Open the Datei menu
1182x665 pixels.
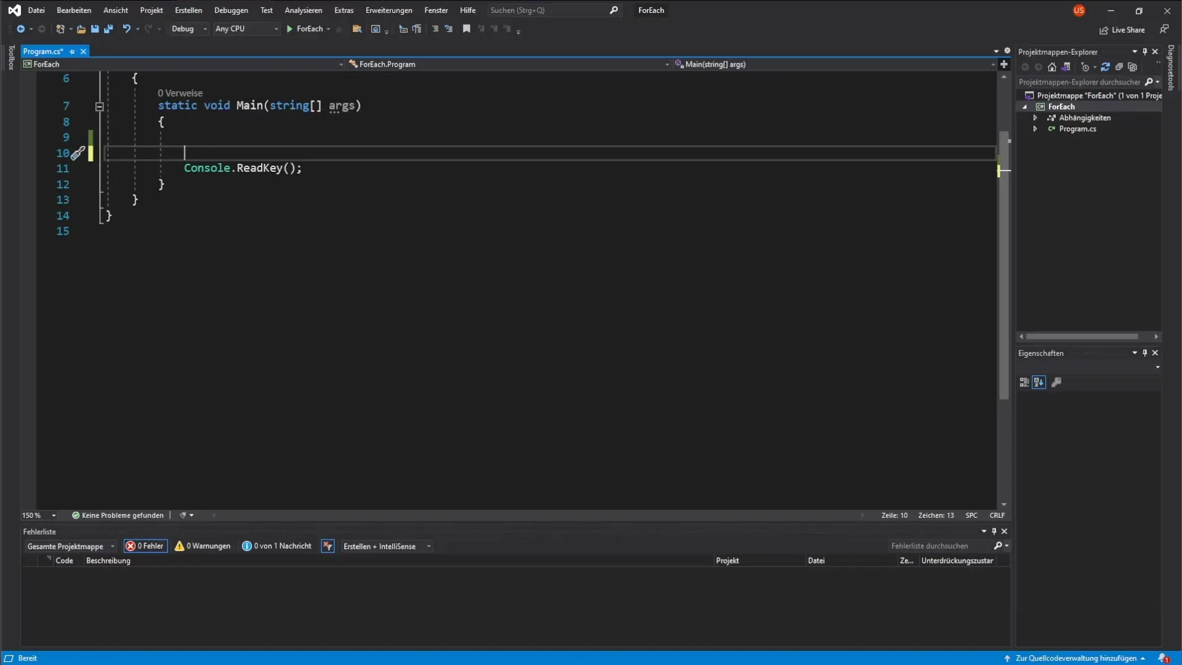coord(36,10)
